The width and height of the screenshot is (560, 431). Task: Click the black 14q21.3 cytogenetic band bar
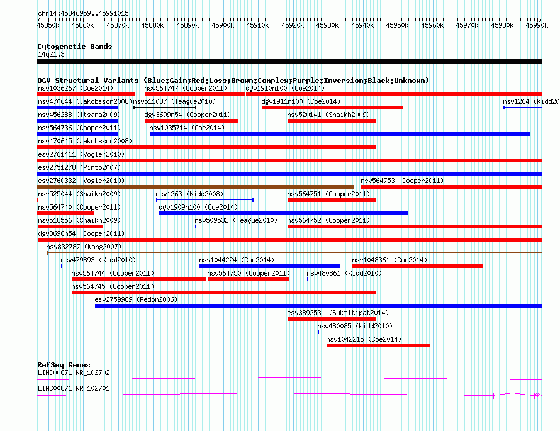pos(289,61)
